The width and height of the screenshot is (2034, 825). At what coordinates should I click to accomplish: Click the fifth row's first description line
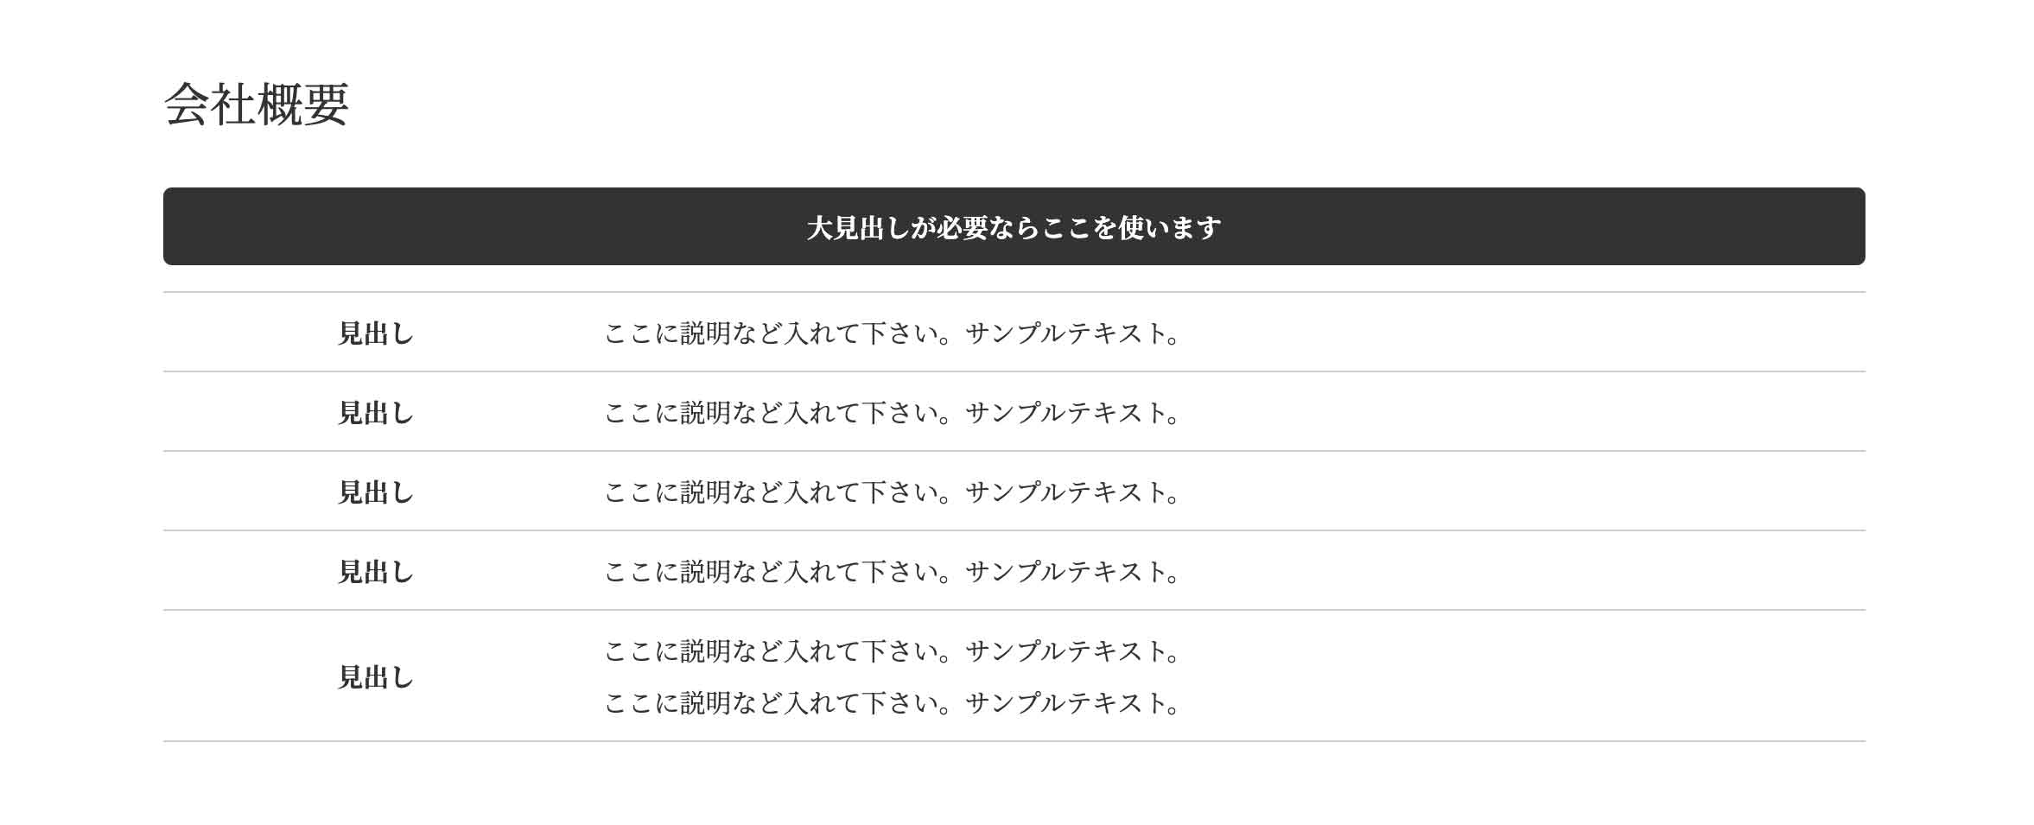click(892, 651)
